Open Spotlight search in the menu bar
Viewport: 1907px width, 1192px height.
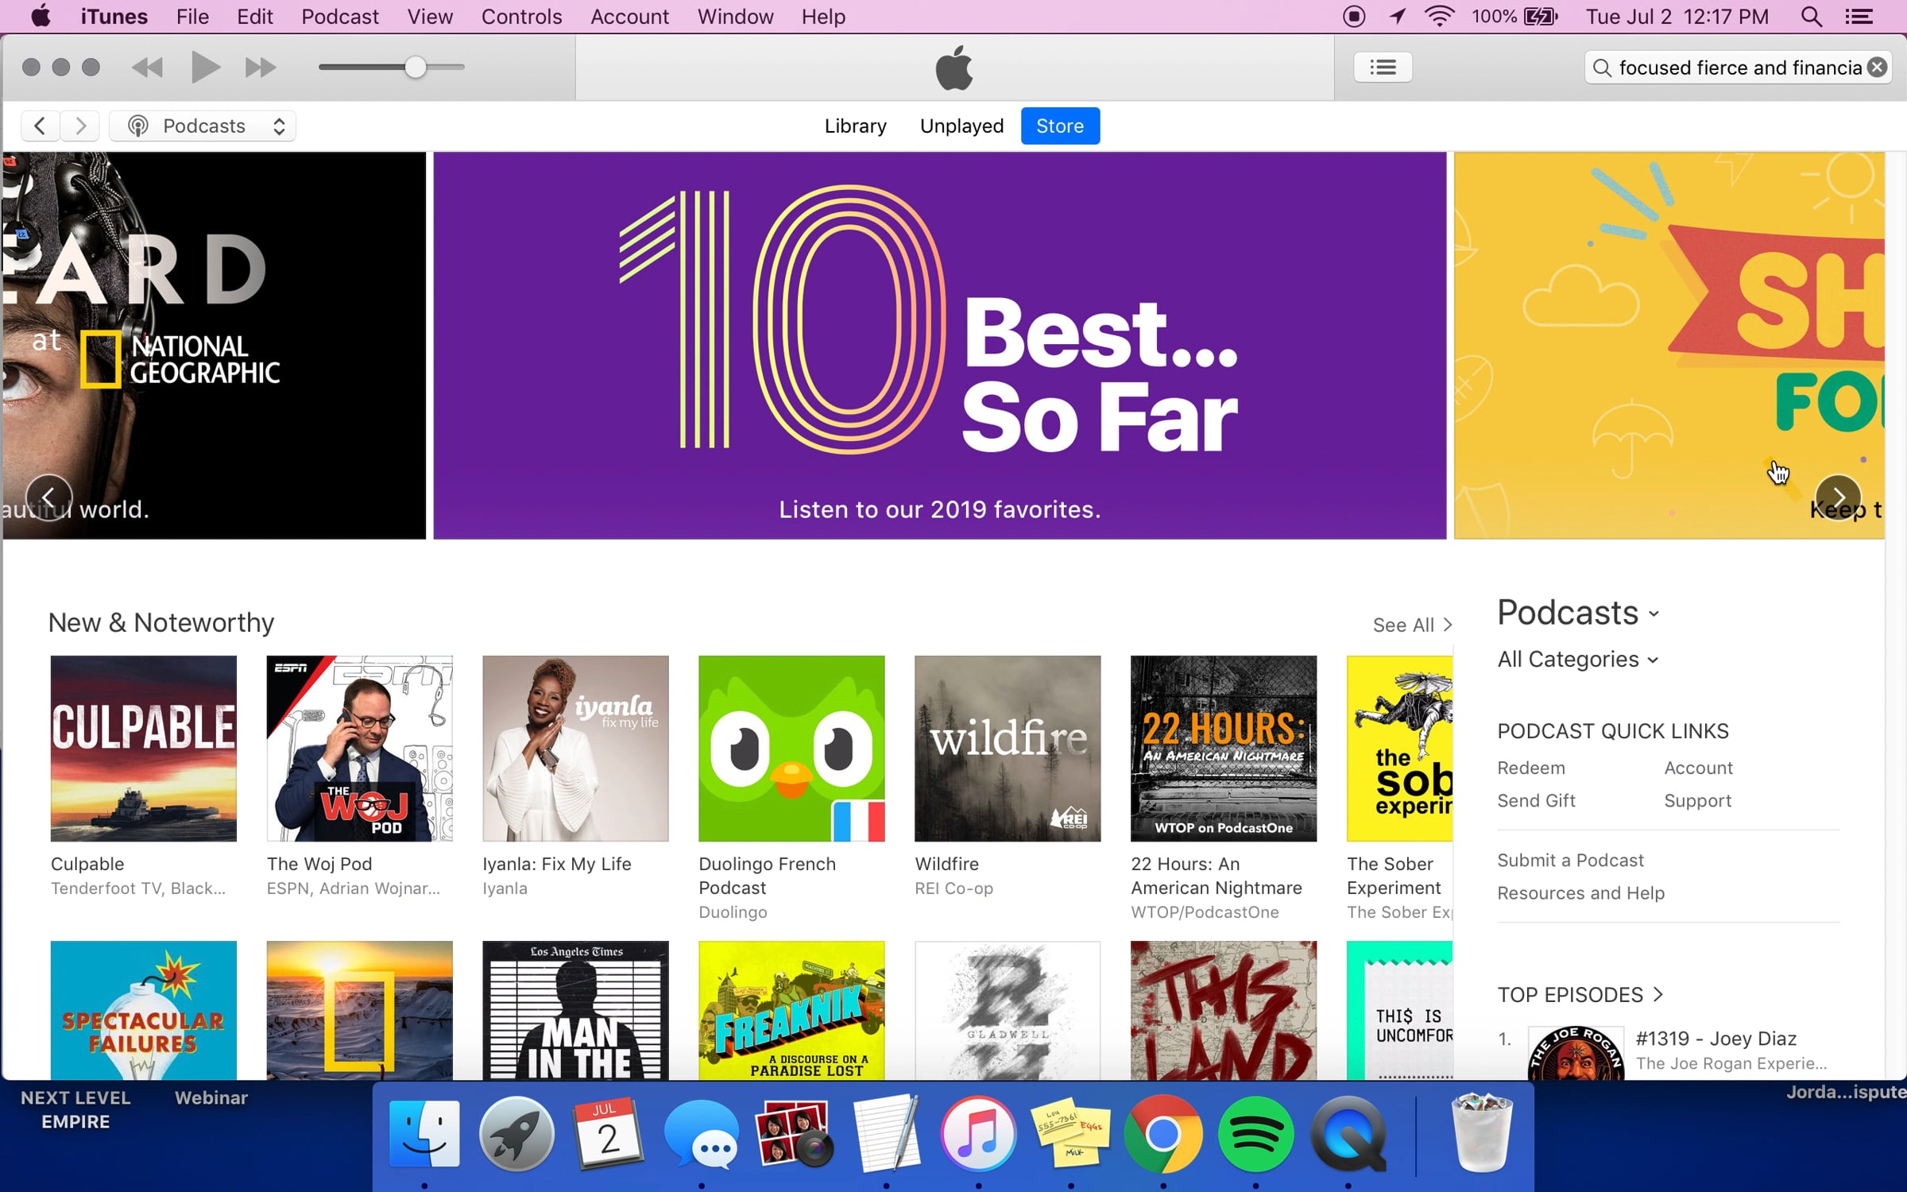1812,17
